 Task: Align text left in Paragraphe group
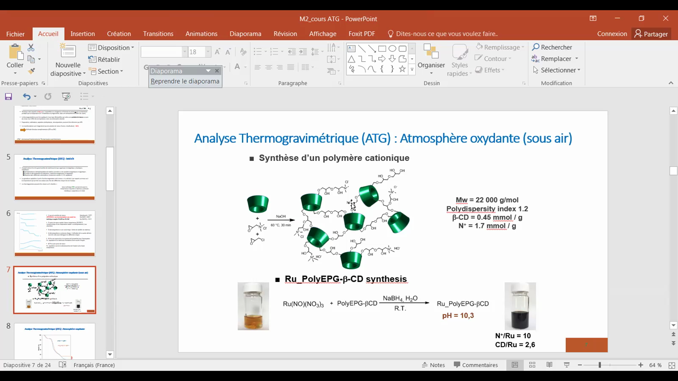tap(257, 67)
